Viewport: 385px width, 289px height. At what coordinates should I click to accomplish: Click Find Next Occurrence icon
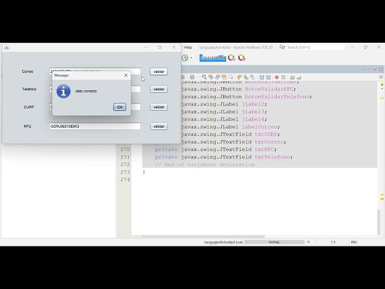coord(217,77)
